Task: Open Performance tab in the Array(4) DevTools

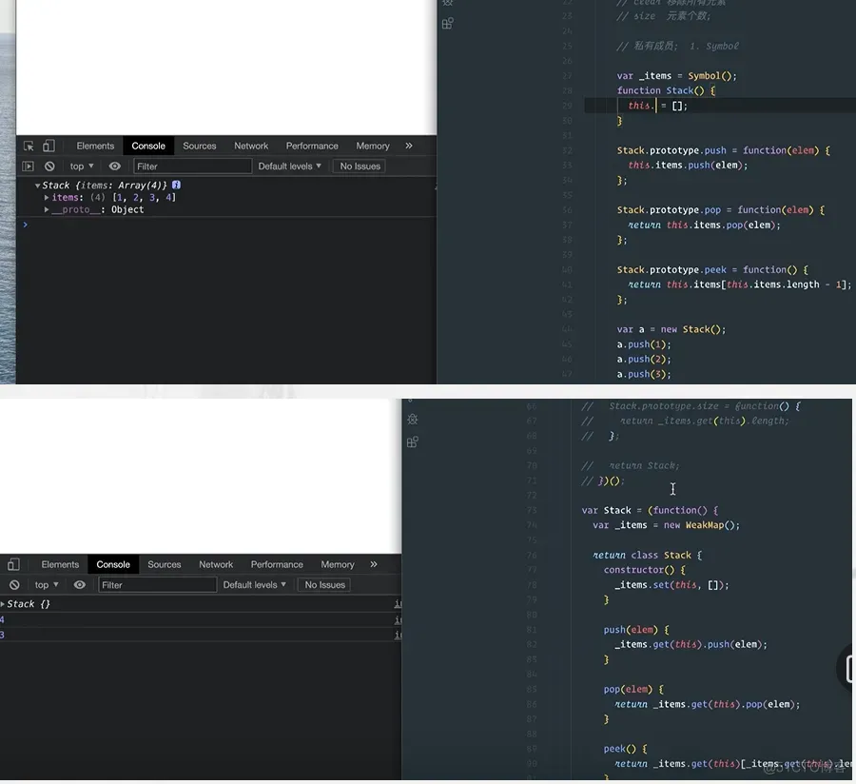Action: click(312, 146)
